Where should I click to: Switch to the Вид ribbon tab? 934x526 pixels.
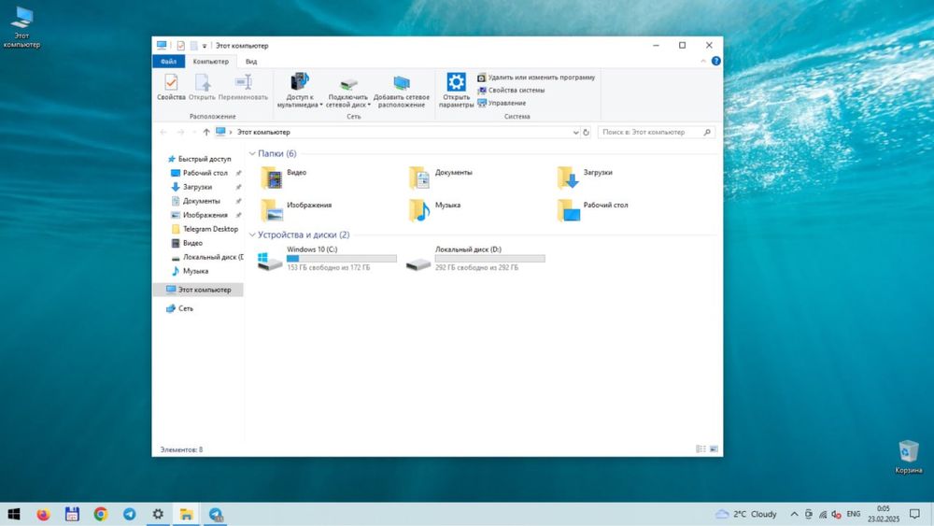(251, 62)
